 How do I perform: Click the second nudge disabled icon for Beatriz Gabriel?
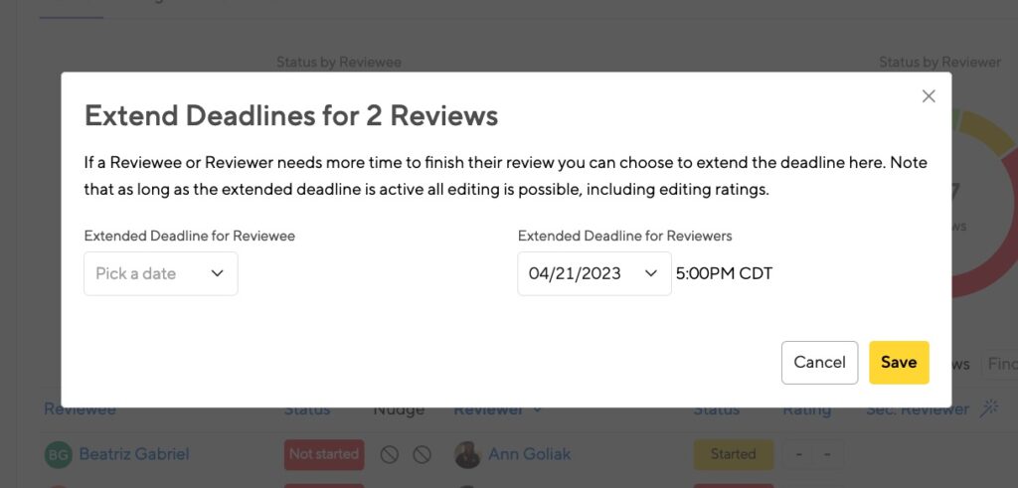point(422,454)
